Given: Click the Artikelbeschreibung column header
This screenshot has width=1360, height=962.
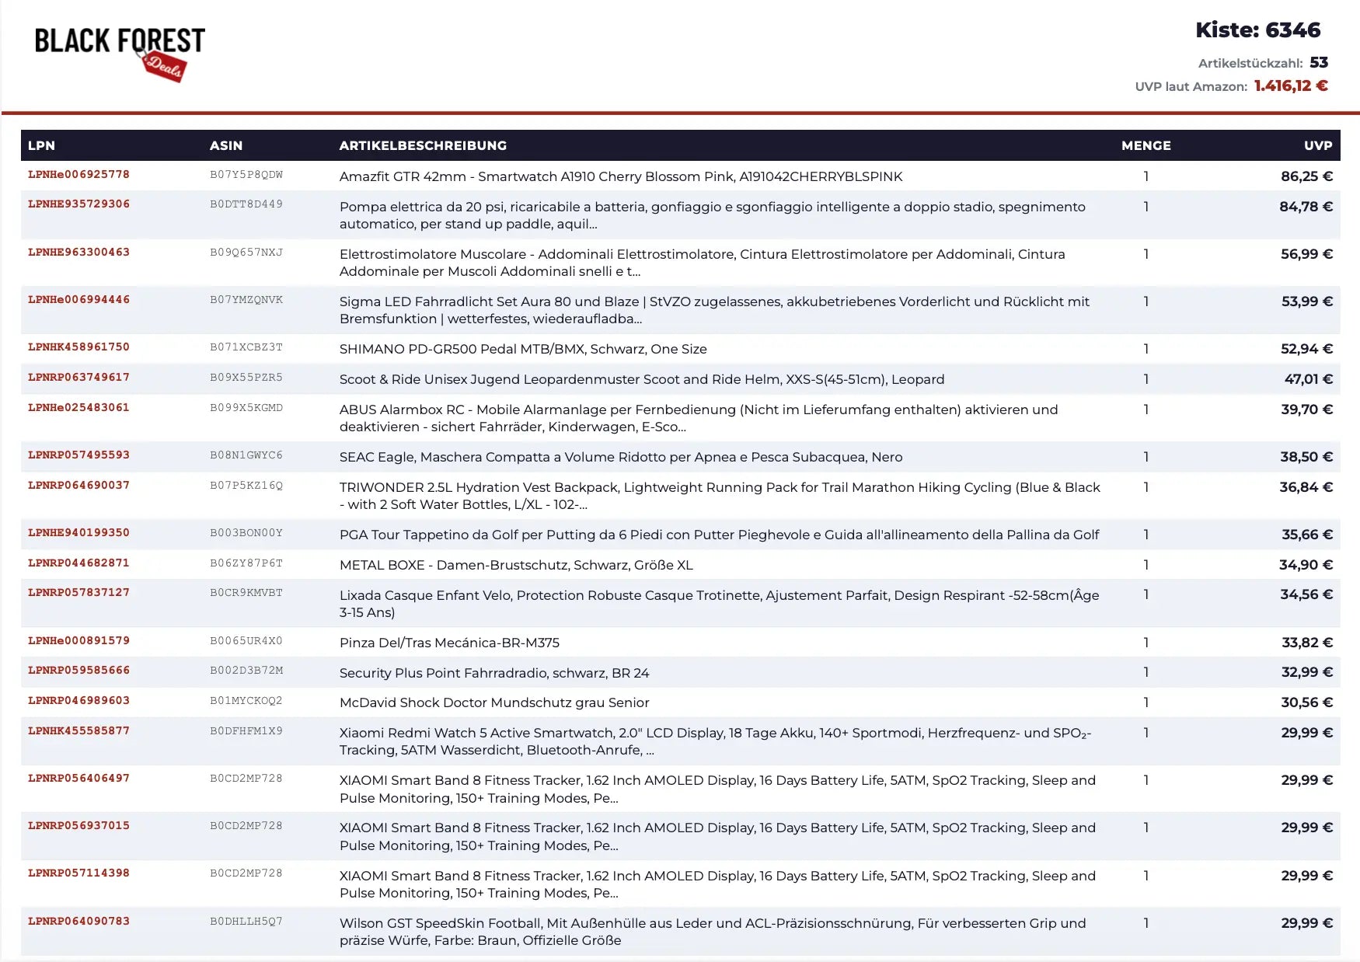Looking at the screenshot, I should click(x=423, y=145).
